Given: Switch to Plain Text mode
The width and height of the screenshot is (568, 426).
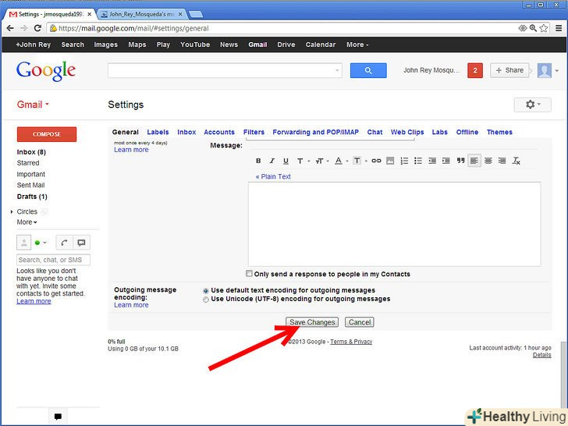Looking at the screenshot, I should 273,176.
